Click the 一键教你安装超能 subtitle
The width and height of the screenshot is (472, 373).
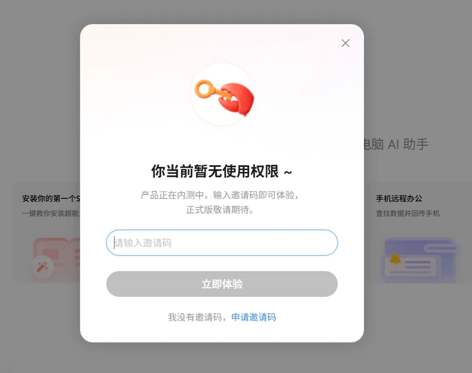51,213
